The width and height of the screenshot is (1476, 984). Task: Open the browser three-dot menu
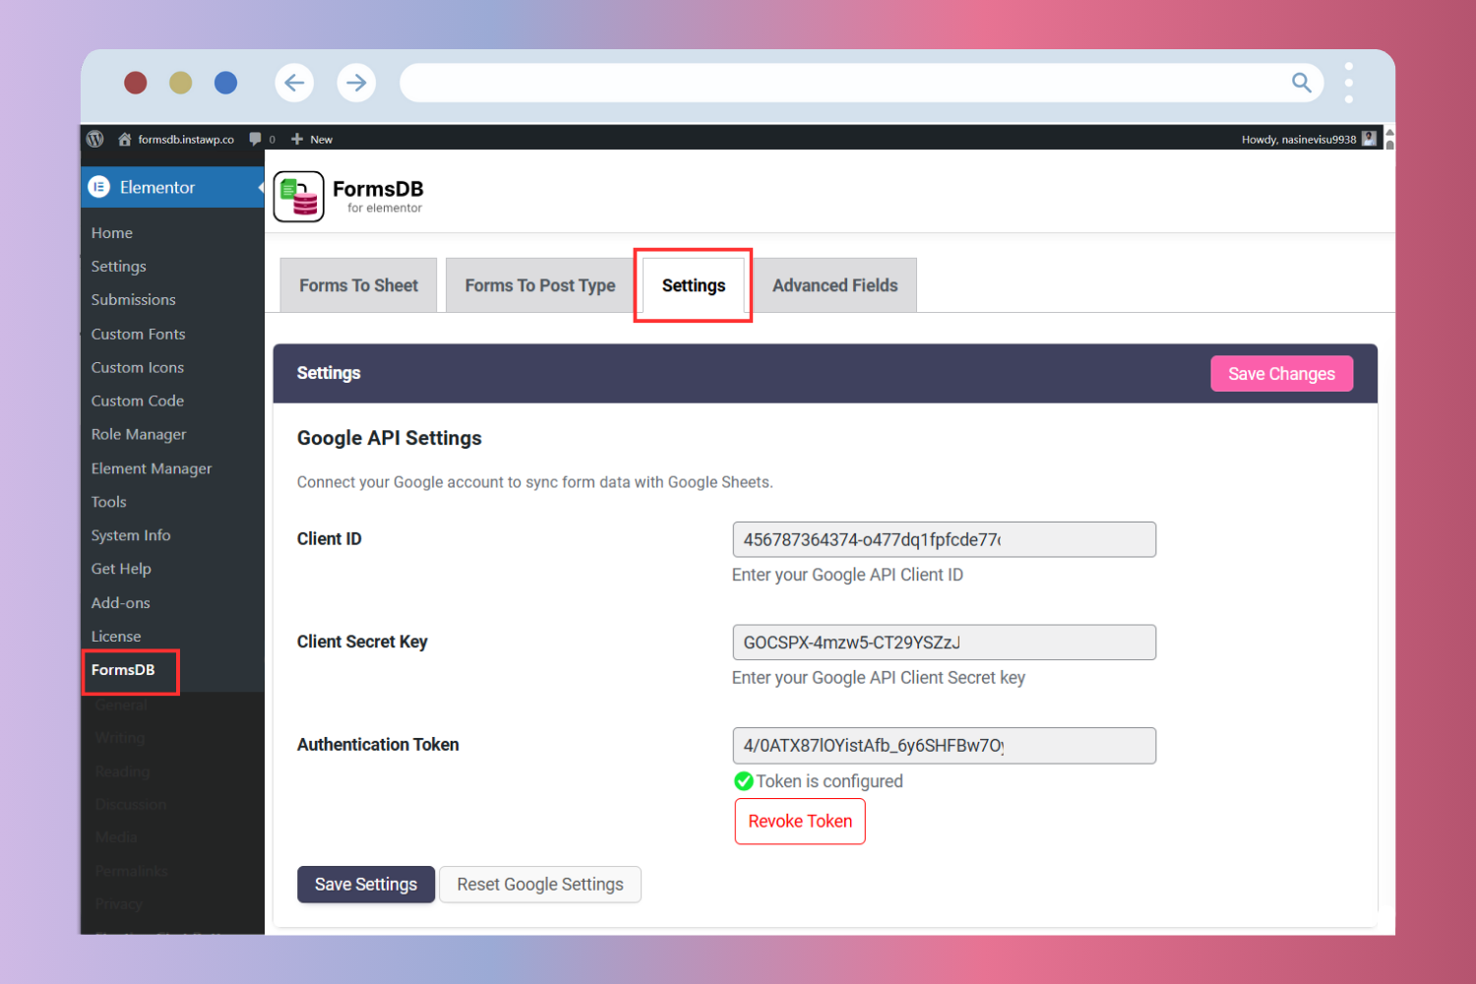pyautogui.click(x=1348, y=83)
